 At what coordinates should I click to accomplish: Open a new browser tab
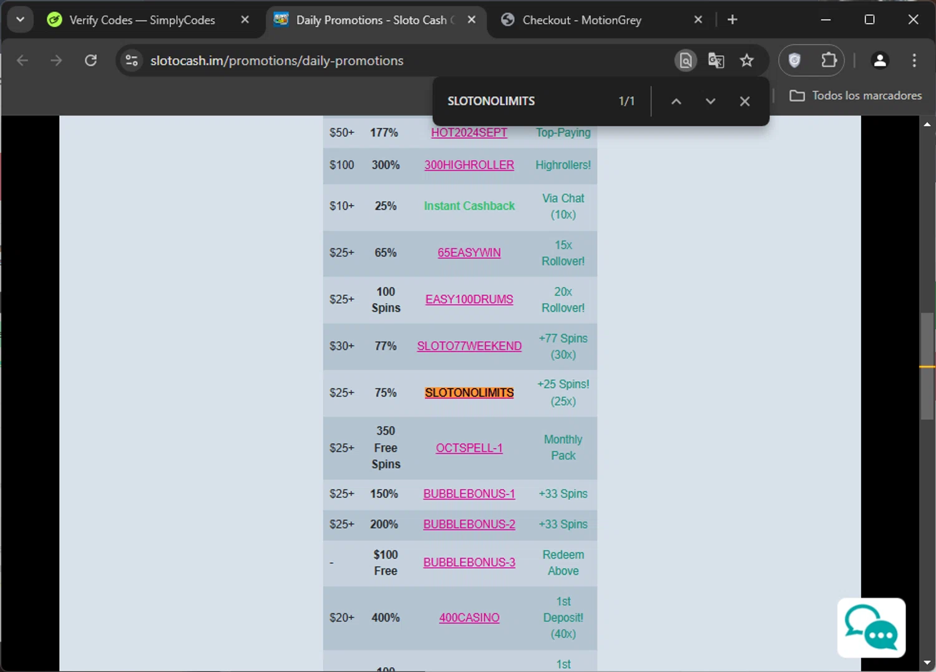pos(733,20)
